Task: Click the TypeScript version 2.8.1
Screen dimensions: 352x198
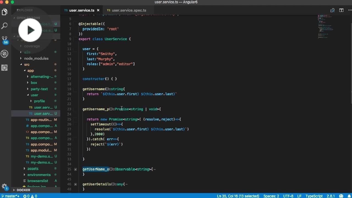Action: (331, 196)
